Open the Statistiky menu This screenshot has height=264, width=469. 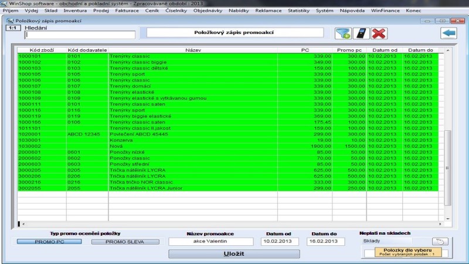point(298,11)
